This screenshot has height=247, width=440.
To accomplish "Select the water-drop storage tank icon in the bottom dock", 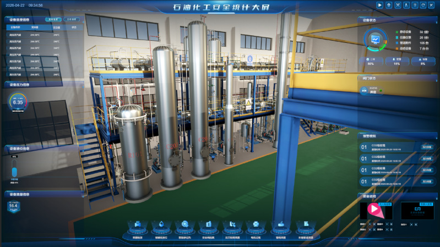I will [161, 224].
